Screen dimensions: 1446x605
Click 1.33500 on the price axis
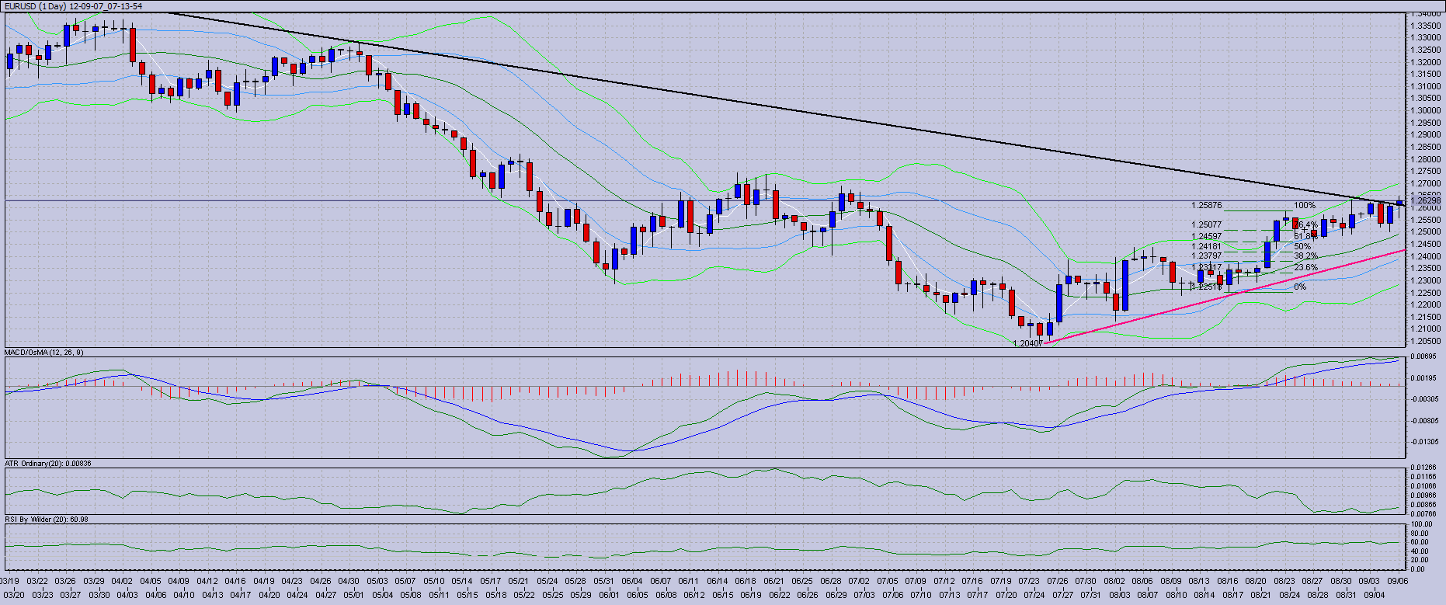click(1426, 26)
